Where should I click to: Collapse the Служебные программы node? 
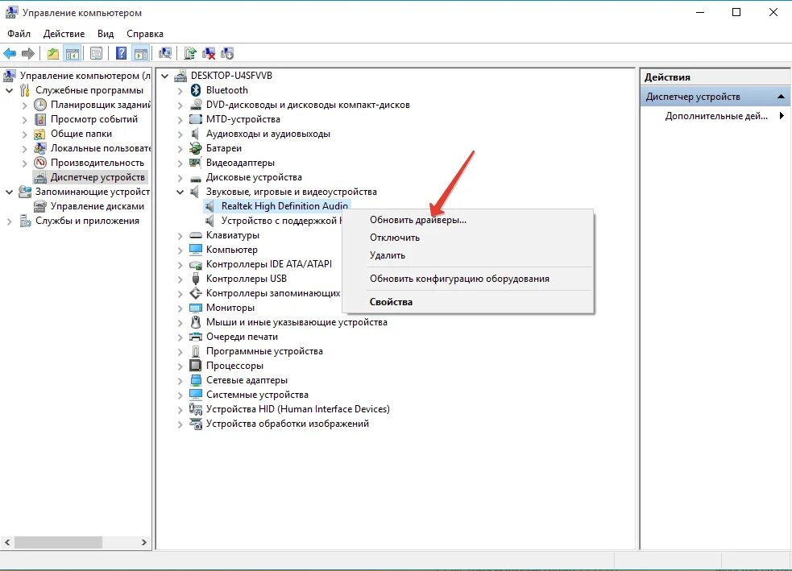pyautogui.click(x=9, y=91)
